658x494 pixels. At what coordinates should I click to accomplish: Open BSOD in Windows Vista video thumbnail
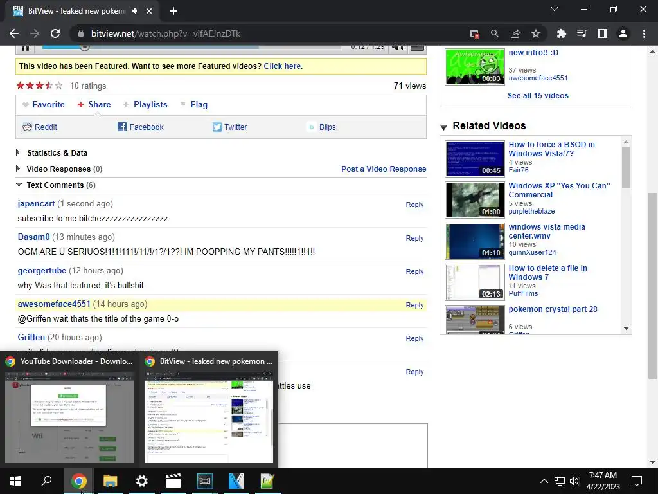475,158
